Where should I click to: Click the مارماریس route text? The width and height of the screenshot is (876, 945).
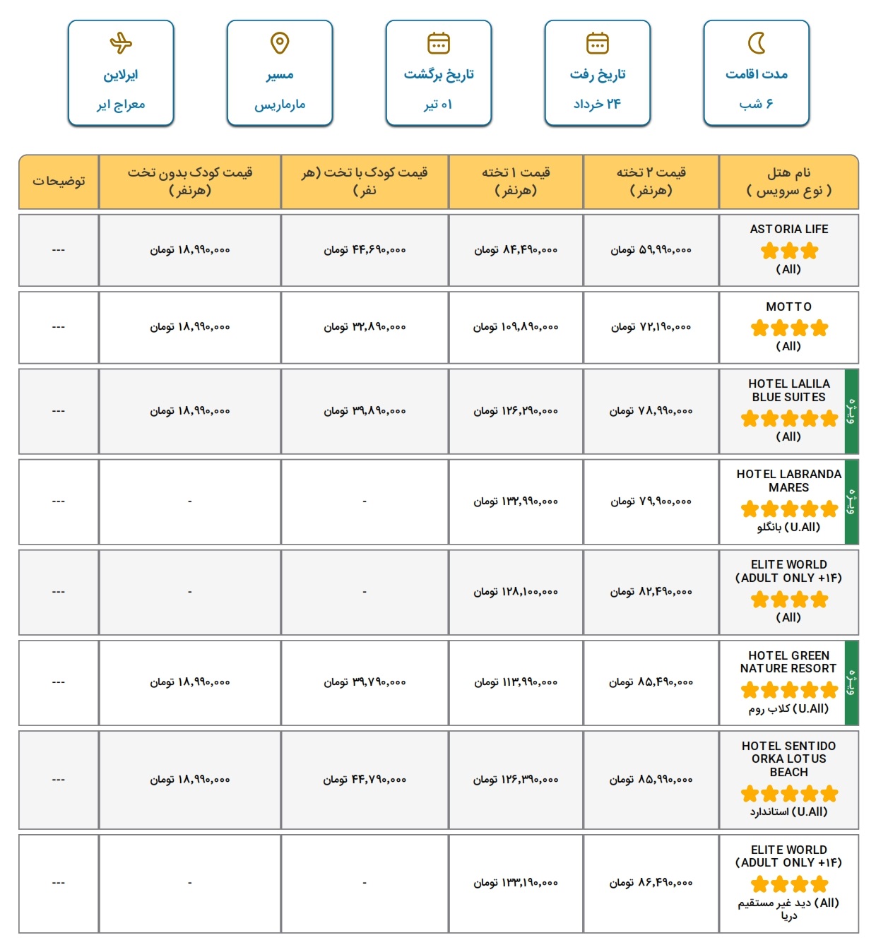tap(280, 105)
